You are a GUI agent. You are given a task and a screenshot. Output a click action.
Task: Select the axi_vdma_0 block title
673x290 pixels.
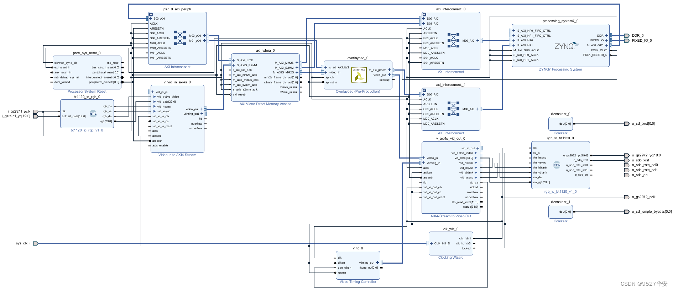265,51
